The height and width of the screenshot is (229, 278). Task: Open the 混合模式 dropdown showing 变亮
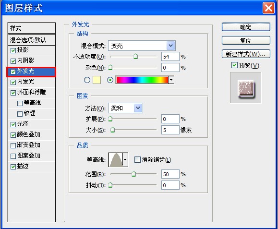[142, 46]
